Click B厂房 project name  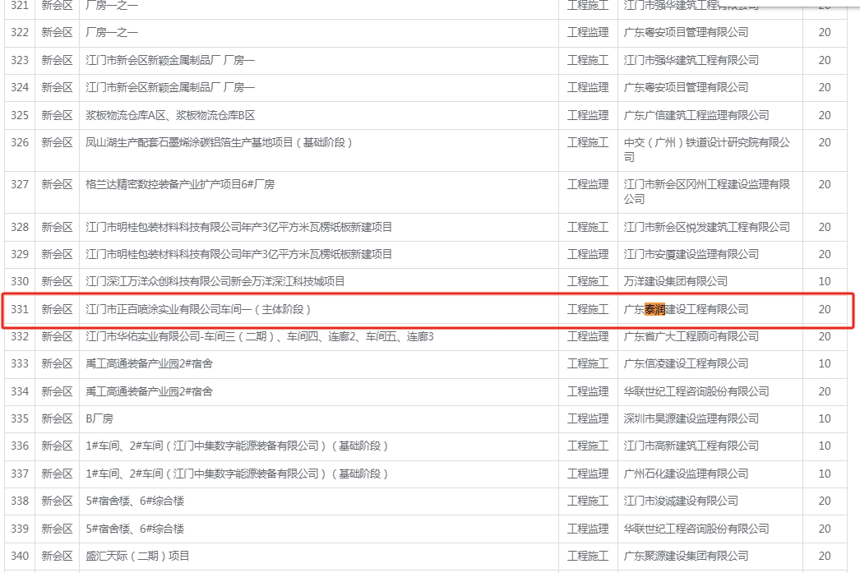(99, 418)
